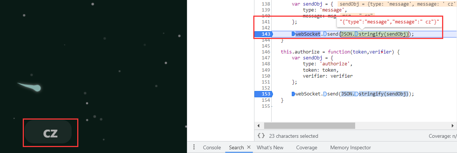Viewport: 457px width, 153px height.
Task: Collapse code fold at line 155
Action: pyautogui.click(x=272, y=107)
